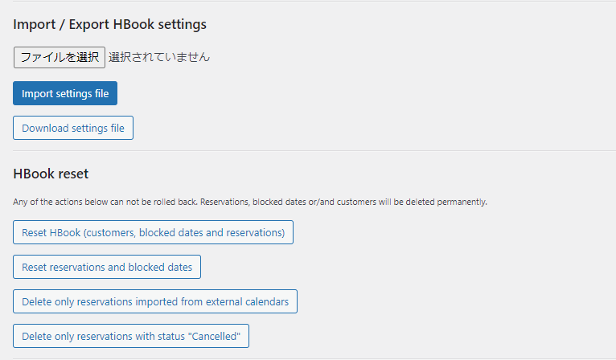Open the file picker to choose settings file
The image size is (616, 360).
[x=59, y=57]
